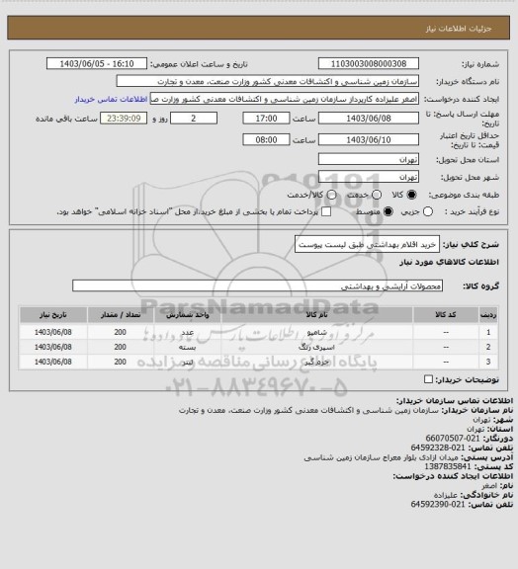Viewport: 518px width, 569px height.
Task: Click the buyer organization name field
Action: (267, 81)
